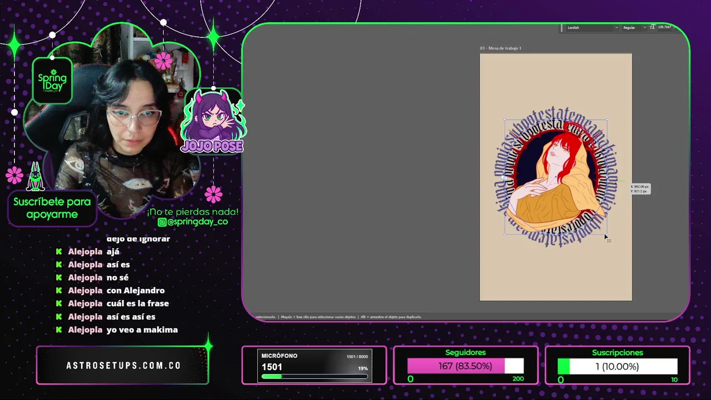Click the Seguidores progress bar

click(465, 366)
